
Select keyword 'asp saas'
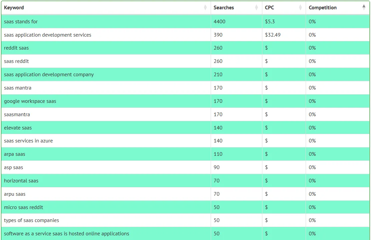pos(13,167)
